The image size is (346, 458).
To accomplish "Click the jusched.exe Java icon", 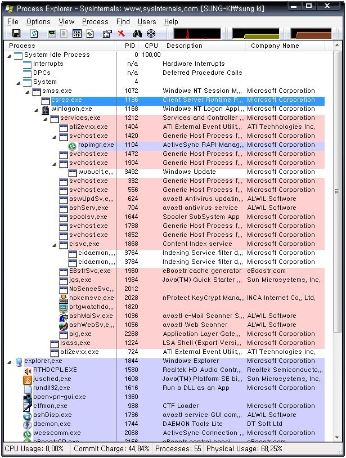I will (28, 380).
